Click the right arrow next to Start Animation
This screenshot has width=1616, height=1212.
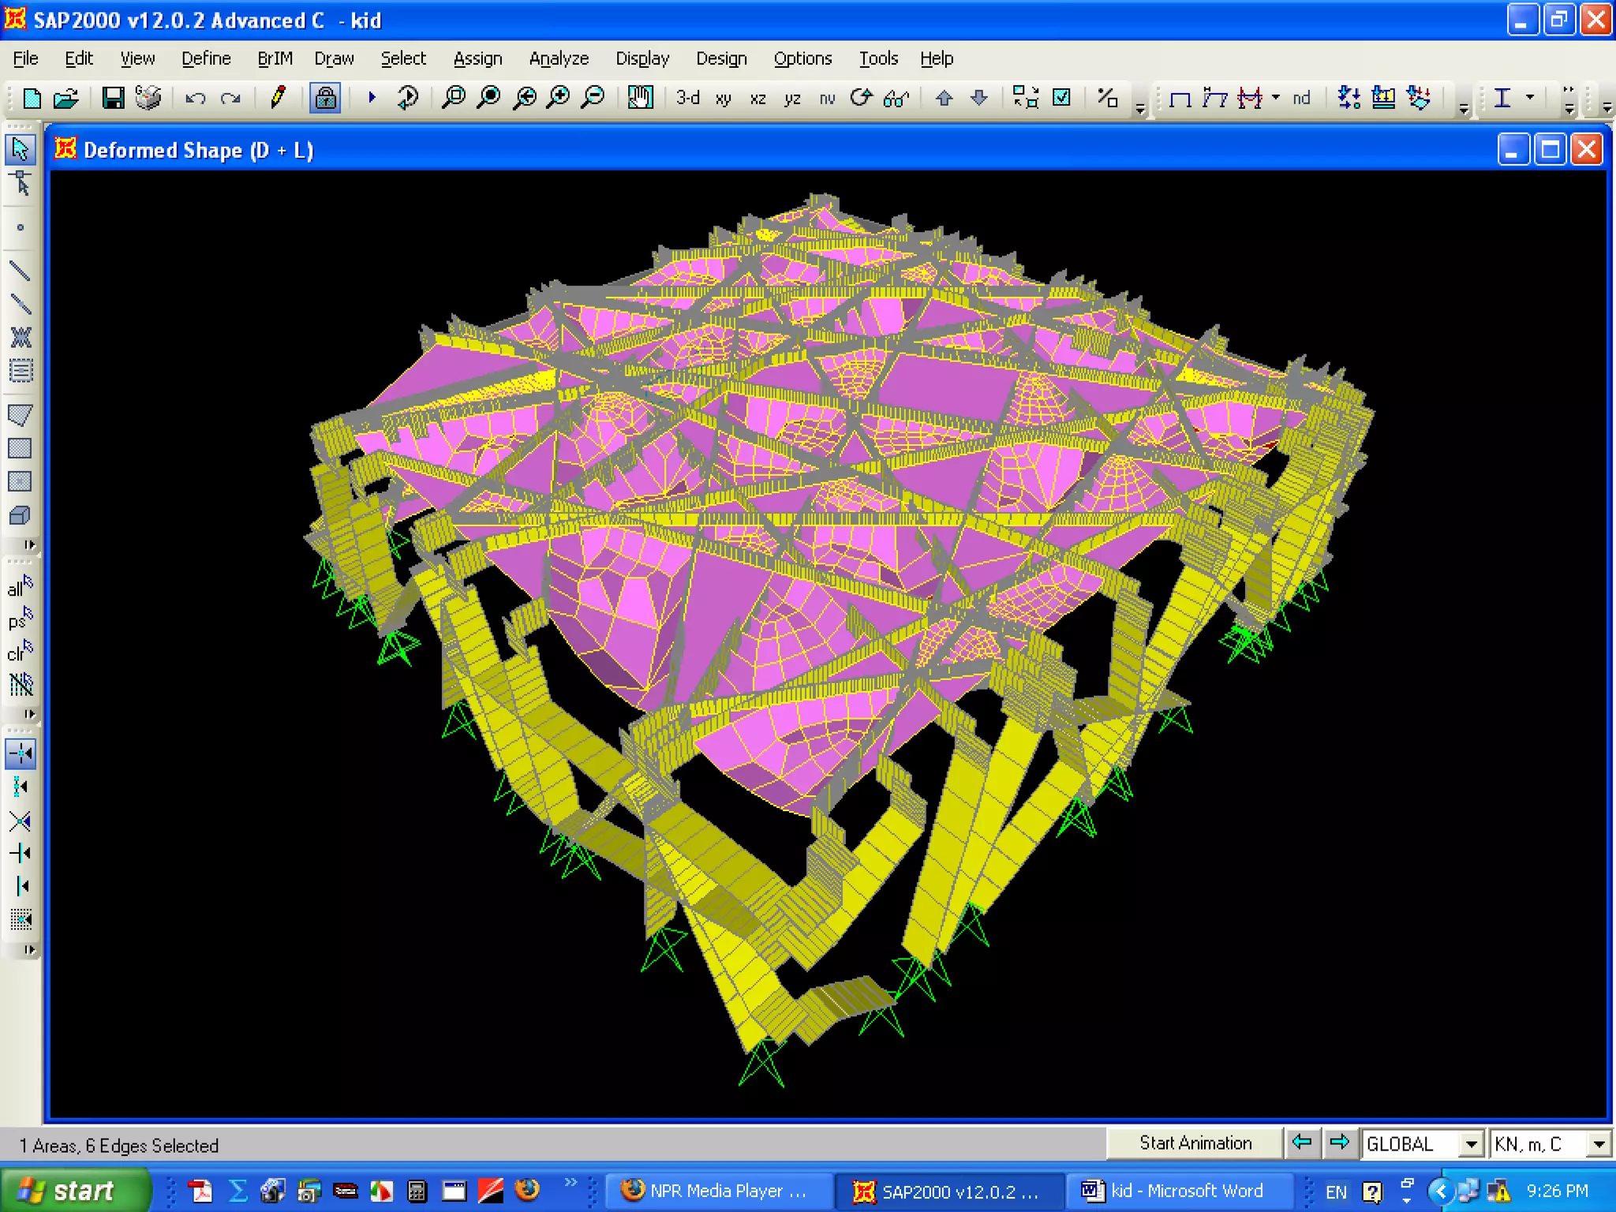[x=1339, y=1143]
